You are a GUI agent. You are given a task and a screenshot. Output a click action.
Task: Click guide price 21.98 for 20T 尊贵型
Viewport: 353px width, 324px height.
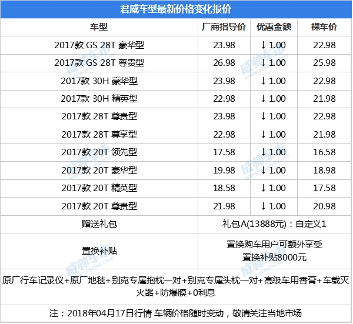(x=224, y=206)
